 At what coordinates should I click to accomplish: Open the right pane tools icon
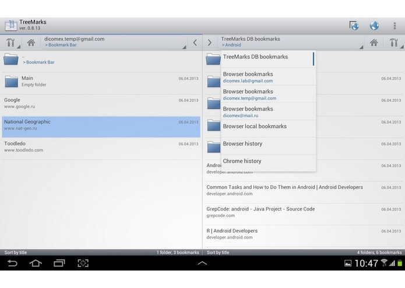pos(393,42)
